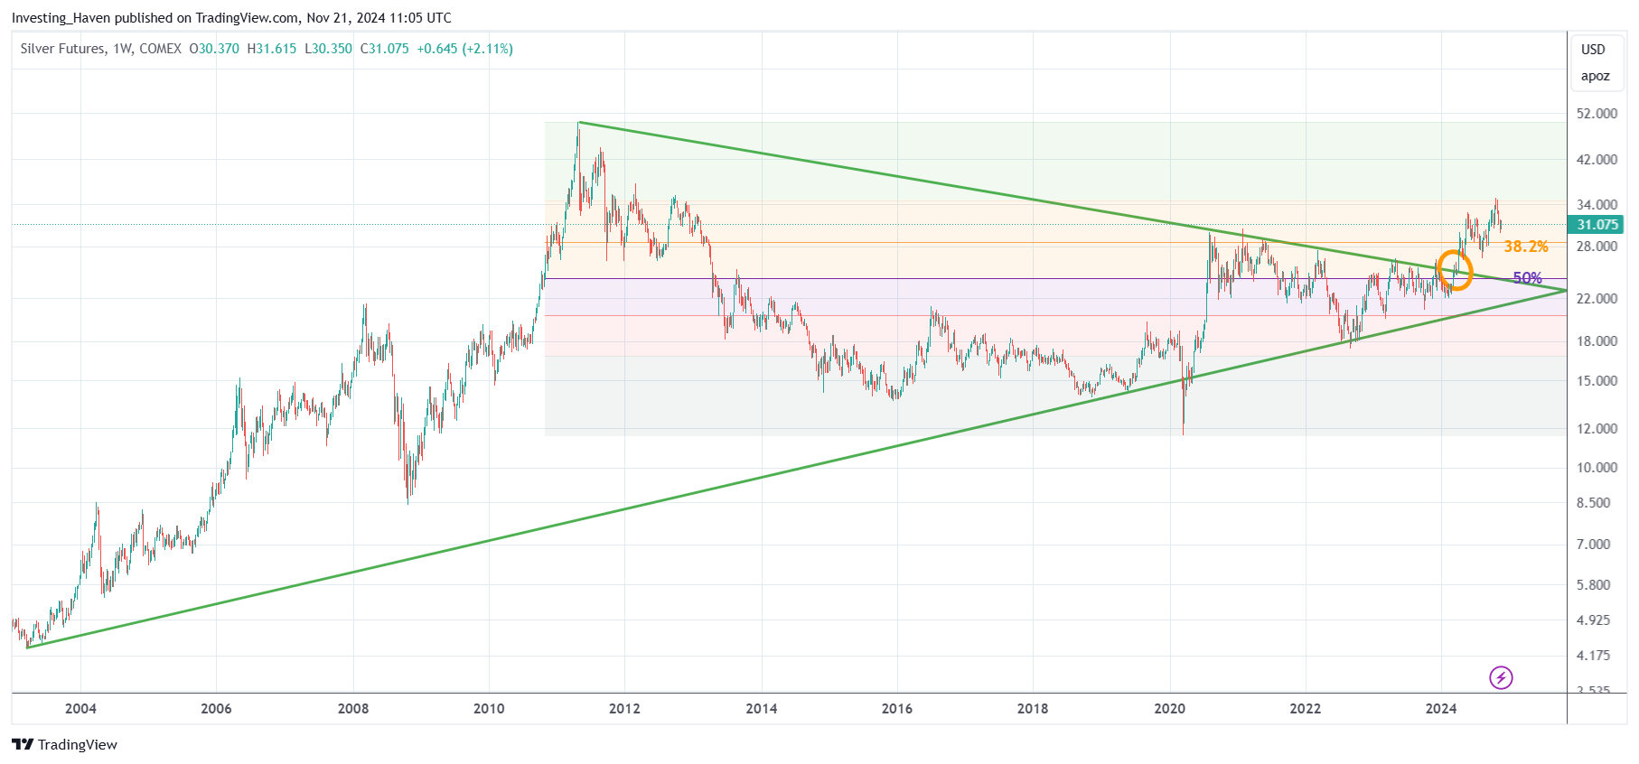Image resolution: width=1639 pixels, height=764 pixels.
Task: Click the 2016 time axis label
Action: [897, 709]
